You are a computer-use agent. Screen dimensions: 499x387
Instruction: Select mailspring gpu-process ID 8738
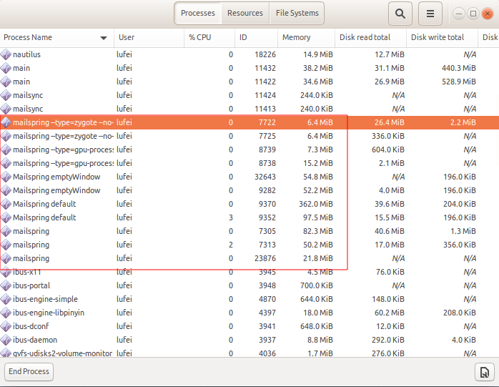pos(249,163)
